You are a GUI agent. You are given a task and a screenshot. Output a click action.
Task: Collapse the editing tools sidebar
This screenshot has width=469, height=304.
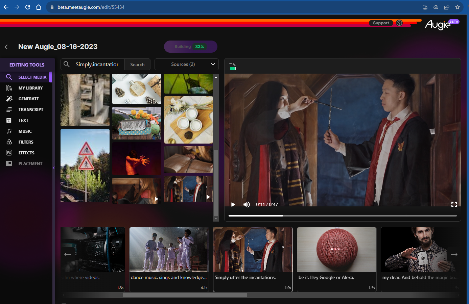click(54, 168)
